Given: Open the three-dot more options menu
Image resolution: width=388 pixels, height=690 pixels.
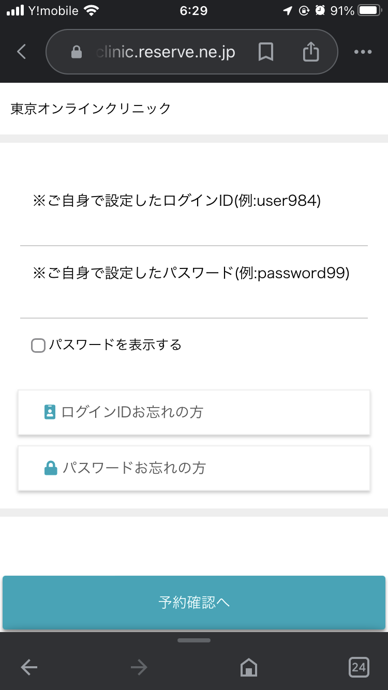Looking at the screenshot, I should [363, 52].
